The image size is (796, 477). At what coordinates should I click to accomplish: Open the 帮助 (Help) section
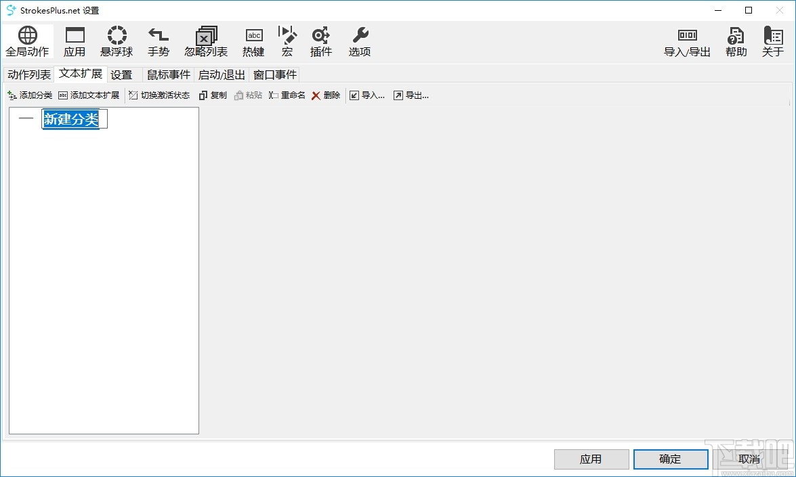coord(736,41)
